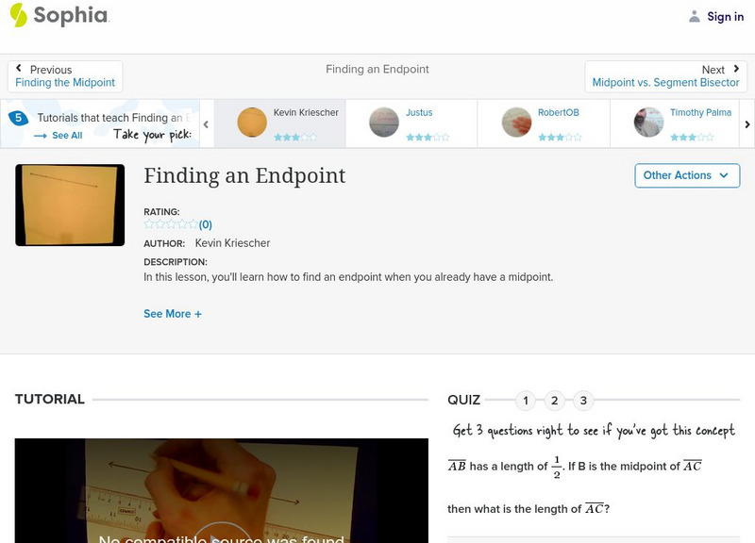This screenshot has height=543, width=755.
Task: Click quiz step 1 indicator
Action: click(525, 399)
